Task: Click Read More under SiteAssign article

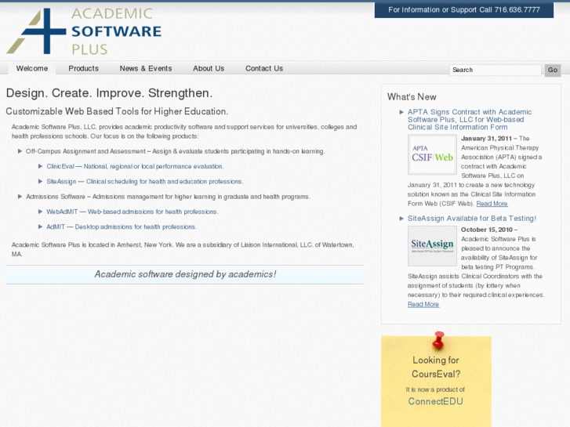Action: pos(423,304)
